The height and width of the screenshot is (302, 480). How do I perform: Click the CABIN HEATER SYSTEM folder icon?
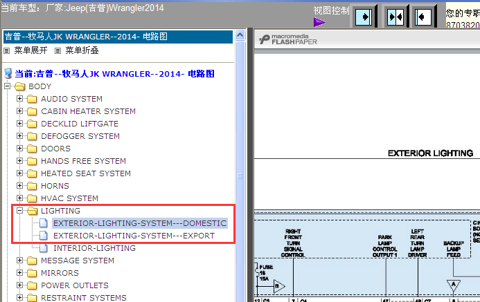click(32, 111)
